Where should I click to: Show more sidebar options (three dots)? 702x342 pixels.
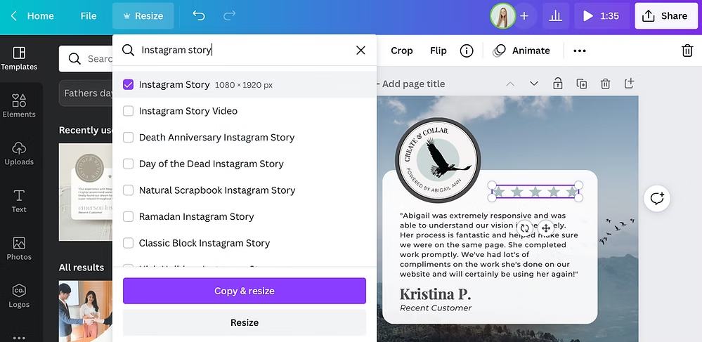pyautogui.click(x=19, y=338)
